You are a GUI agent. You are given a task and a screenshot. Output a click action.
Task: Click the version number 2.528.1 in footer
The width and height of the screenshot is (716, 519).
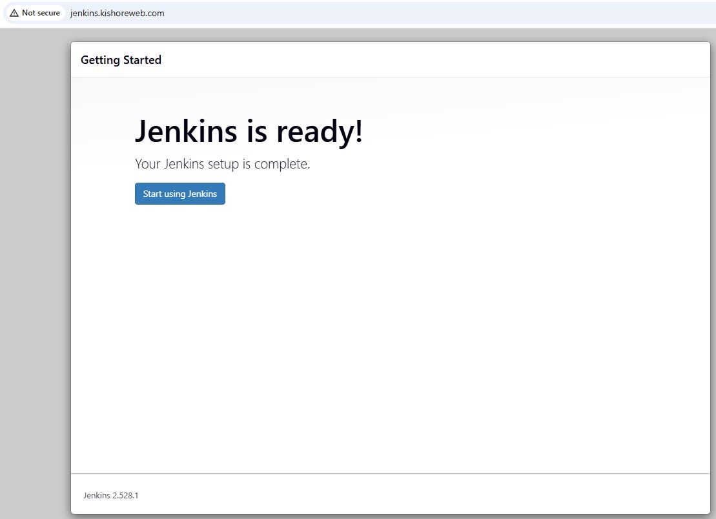click(125, 496)
